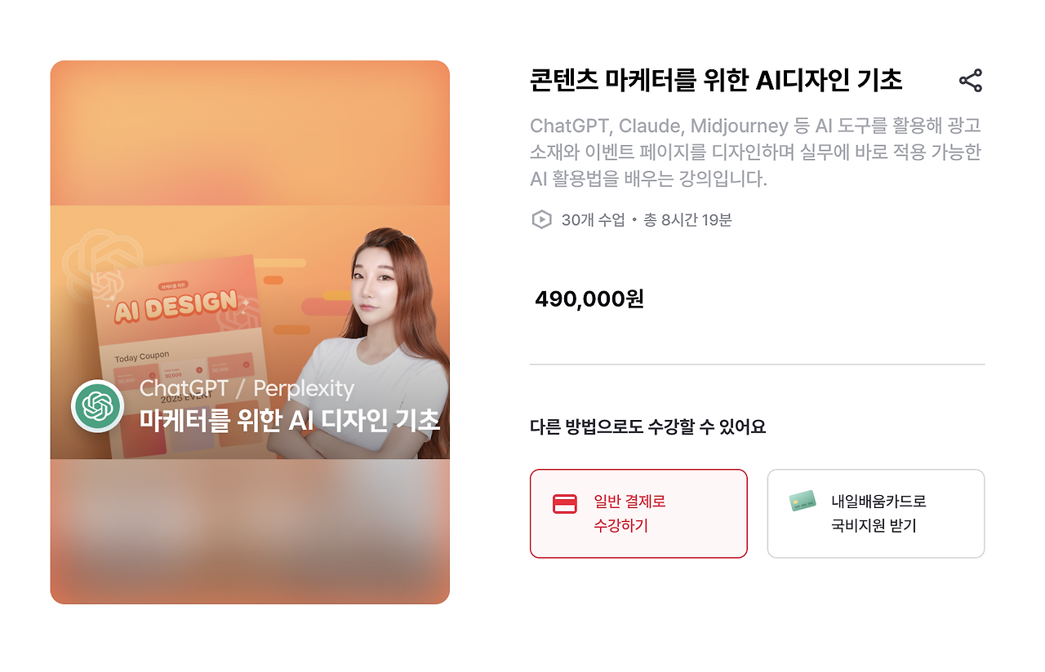Click 다른 방법으로도 수강할 수 있어요 heading
Image resolution: width=1045 pixels, height=672 pixels.
[x=647, y=427]
